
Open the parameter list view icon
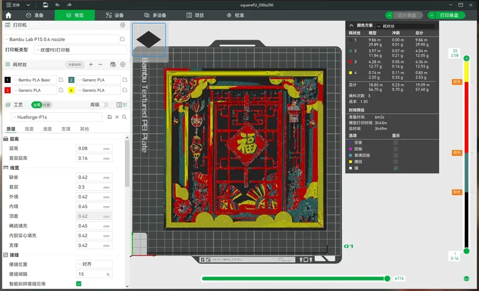(119, 105)
